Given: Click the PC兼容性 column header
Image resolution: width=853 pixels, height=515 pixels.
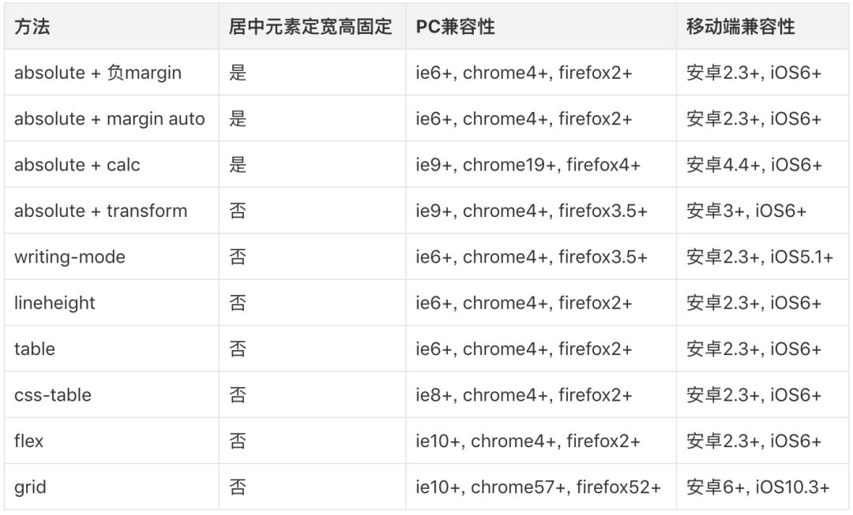Looking at the screenshot, I should (x=541, y=26).
